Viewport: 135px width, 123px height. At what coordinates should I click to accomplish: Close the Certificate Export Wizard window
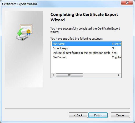pos(127,3)
